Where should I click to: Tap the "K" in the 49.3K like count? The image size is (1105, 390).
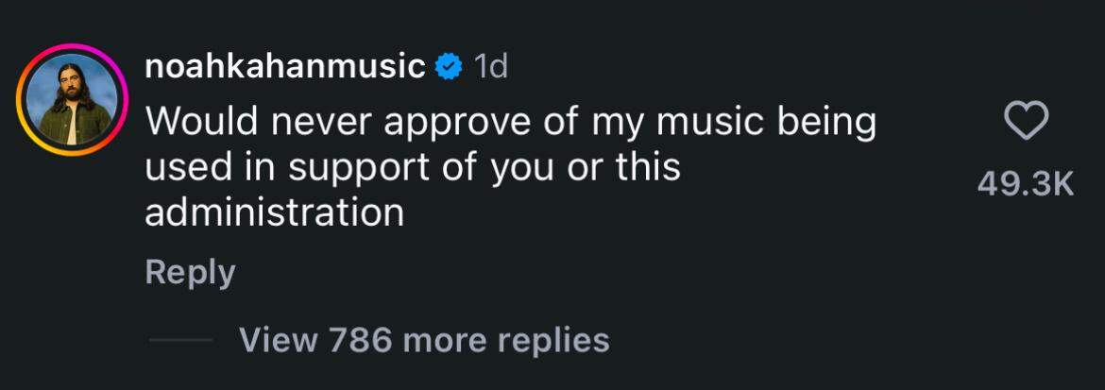(1063, 185)
